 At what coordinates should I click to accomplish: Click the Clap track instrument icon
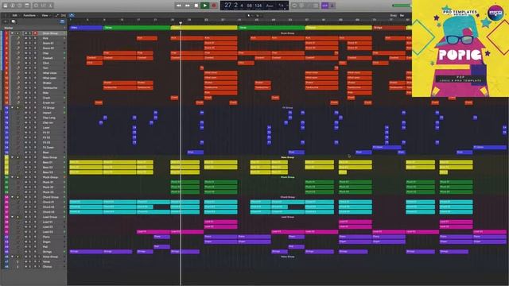(x=17, y=53)
